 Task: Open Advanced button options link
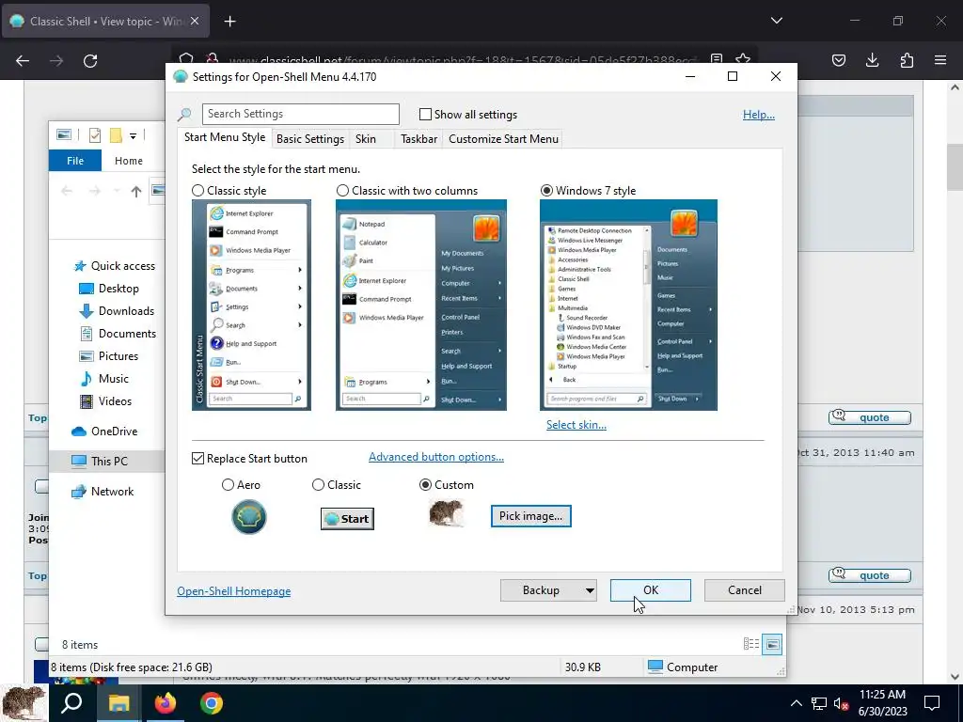click(x=436, y=458)
